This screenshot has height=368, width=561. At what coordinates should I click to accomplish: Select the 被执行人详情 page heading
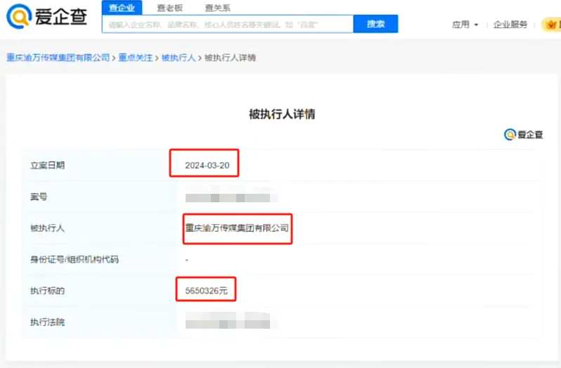coord(282,114)
